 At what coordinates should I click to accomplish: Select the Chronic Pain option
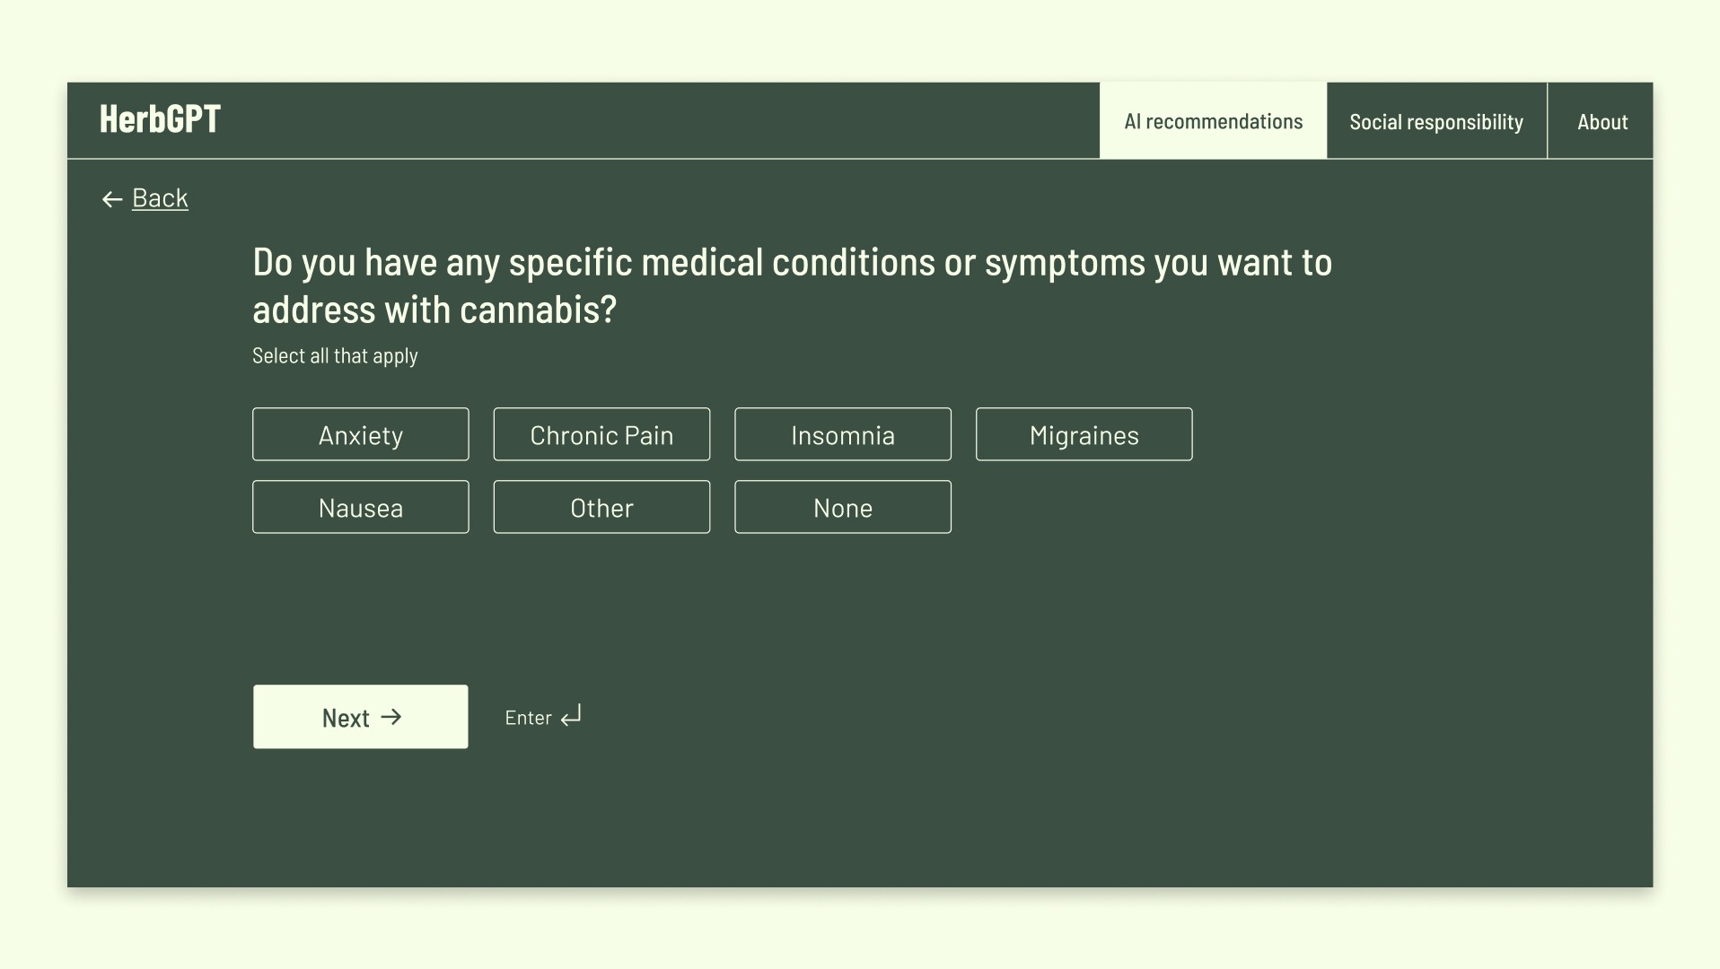click(601, 434)
